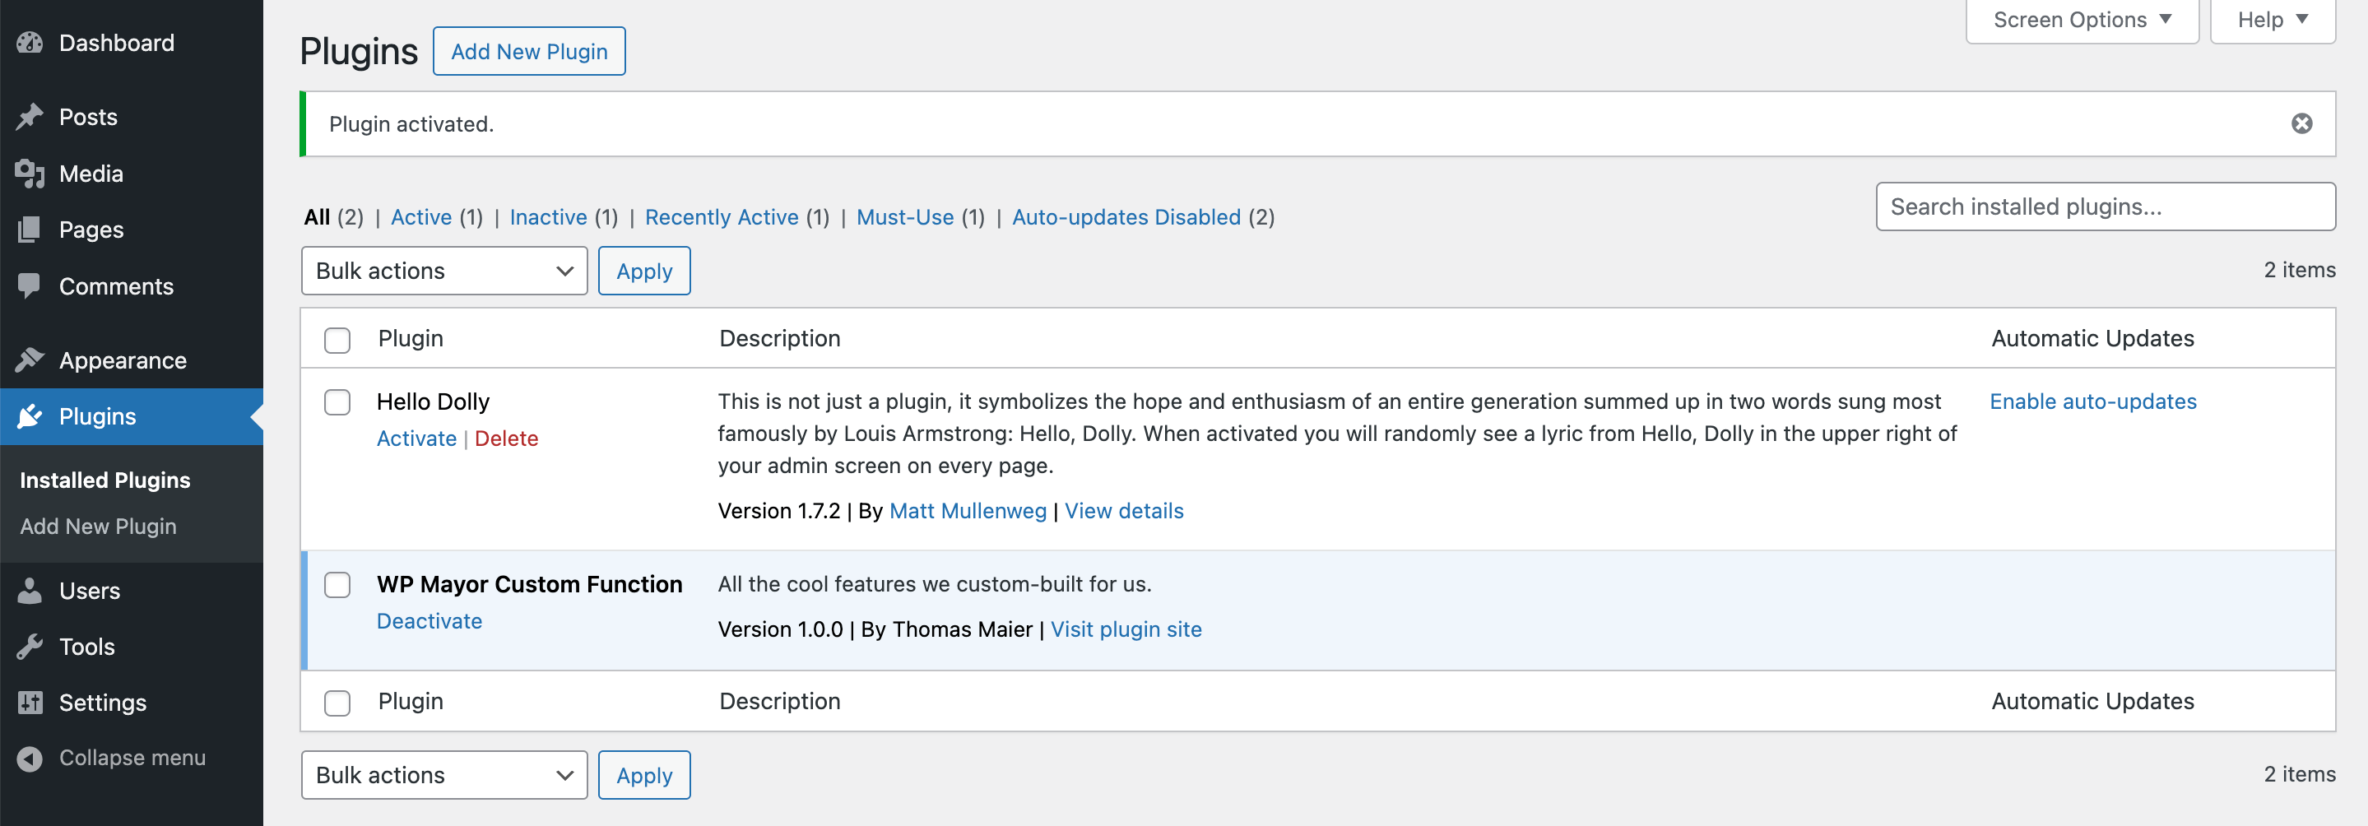The width and height of the screenshot is (2368, 826).
Task: Click Version 1.7.2 text
Action: (778, 511)
